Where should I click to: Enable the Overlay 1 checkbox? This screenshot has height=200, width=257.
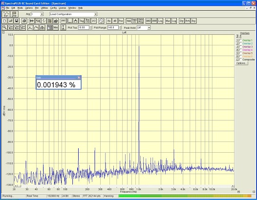[x=240, y=40]
